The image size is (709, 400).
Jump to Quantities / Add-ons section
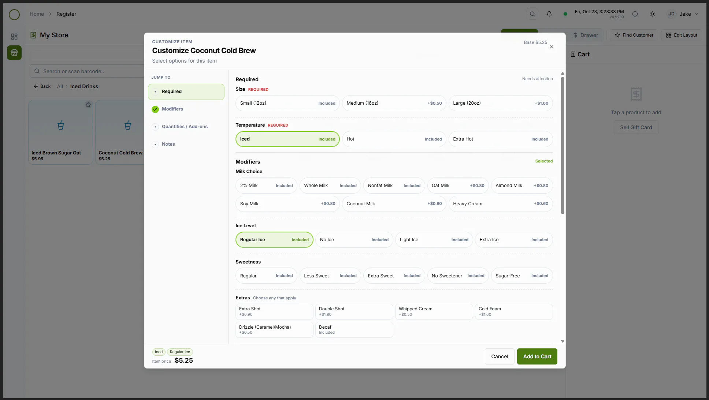click(186, 127)
